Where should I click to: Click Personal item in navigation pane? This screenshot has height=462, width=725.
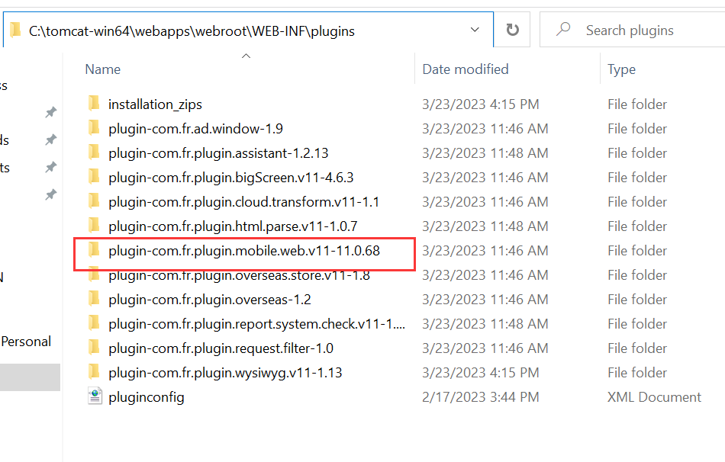coord(26,342)
